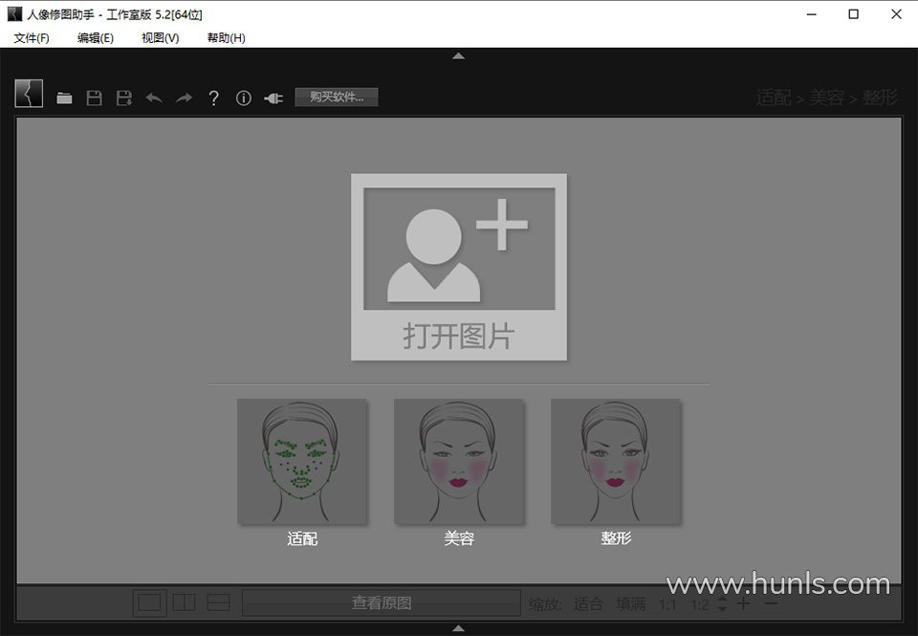Click the zoom ratio stepper arrows
918x636 pixels.
[721, 603]
